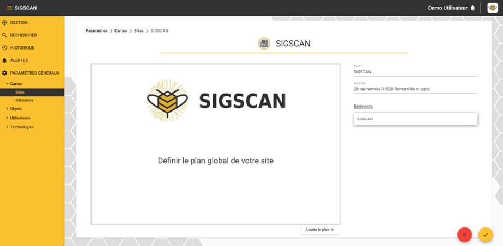Screen dimensions: 503x246
Task: Select the Sites item in sidebar
Action: [32, 93]
